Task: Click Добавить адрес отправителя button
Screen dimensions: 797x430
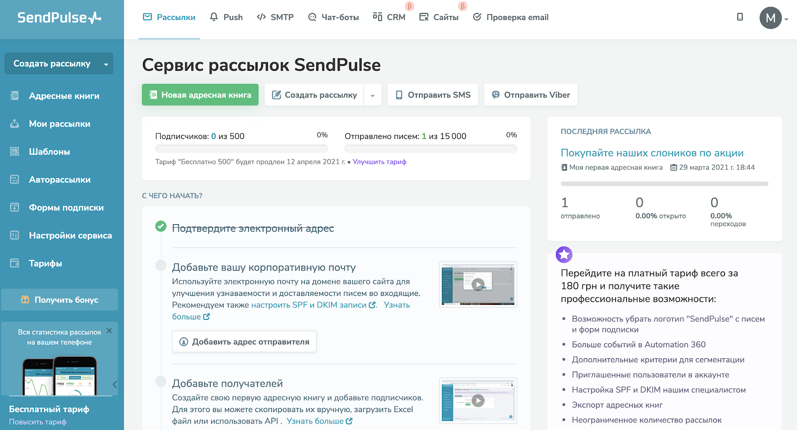Action: 244,342
